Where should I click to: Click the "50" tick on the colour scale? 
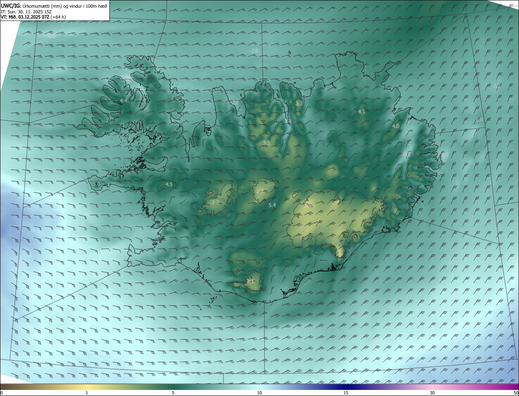pos(516,393)
